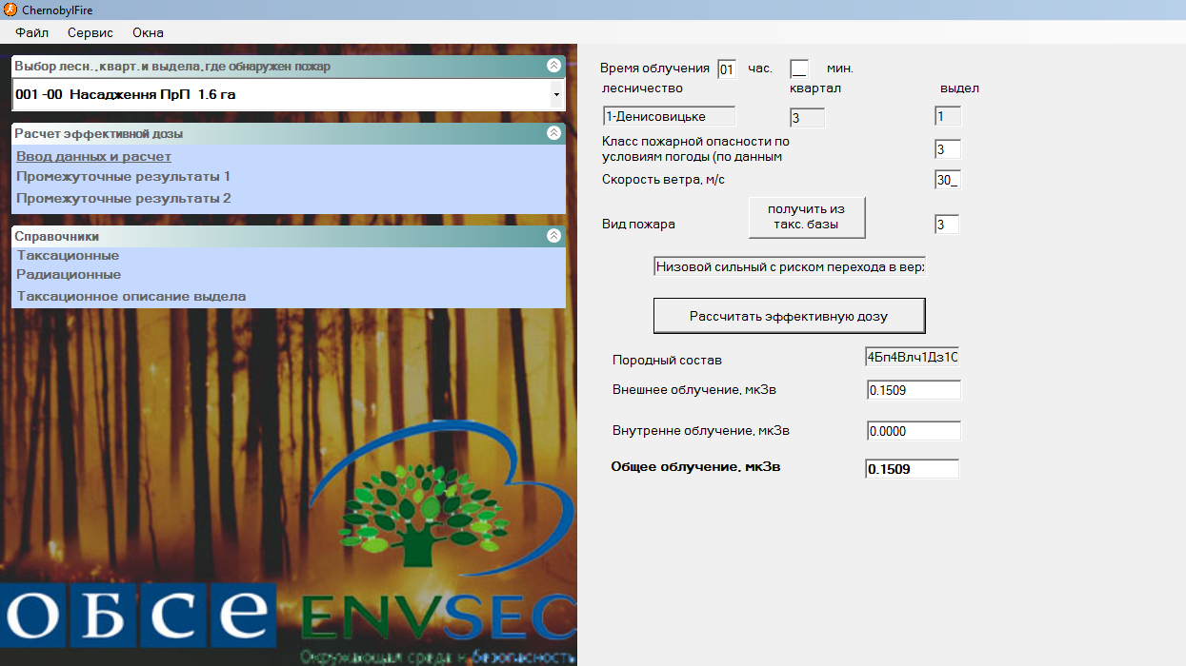Open the Сервис menu
This screenshot has width=1186, height=666.
pyautogui.click(x=90, y=32)
